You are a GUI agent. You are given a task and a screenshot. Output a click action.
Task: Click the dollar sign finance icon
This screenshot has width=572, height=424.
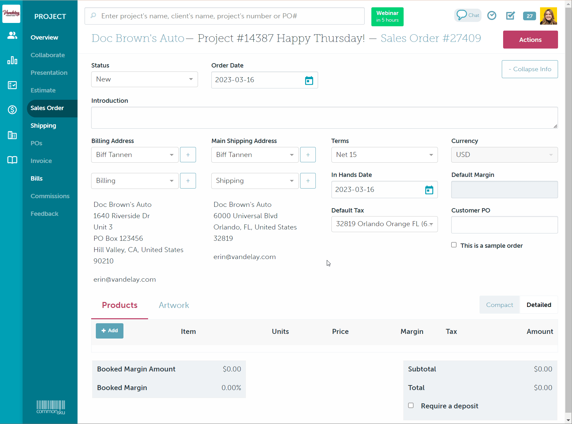[12, 110]
